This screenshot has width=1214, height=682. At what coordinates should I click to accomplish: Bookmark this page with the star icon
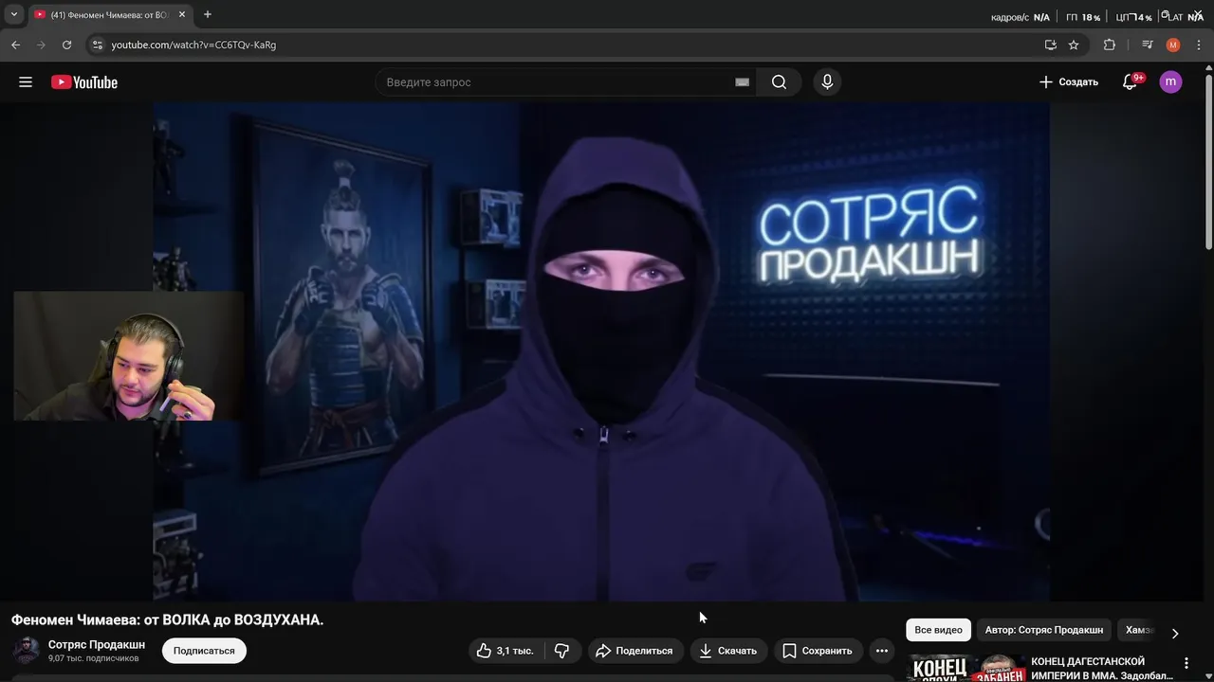pos(1074,45)
